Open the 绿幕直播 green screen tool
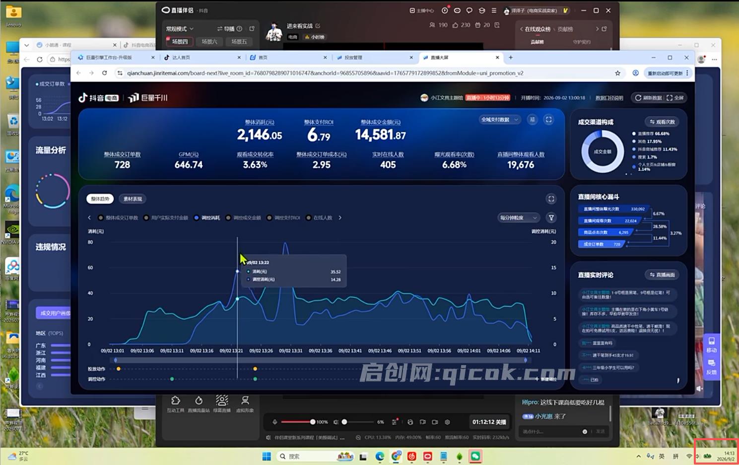 pyautogui.click(x=222, y=404)
